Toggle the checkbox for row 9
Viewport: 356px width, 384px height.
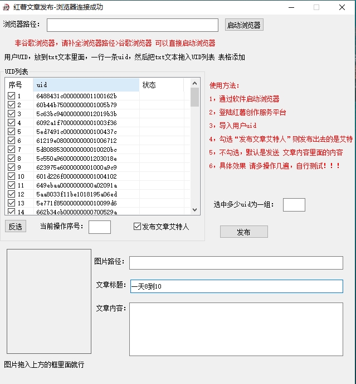coord(12,167)
